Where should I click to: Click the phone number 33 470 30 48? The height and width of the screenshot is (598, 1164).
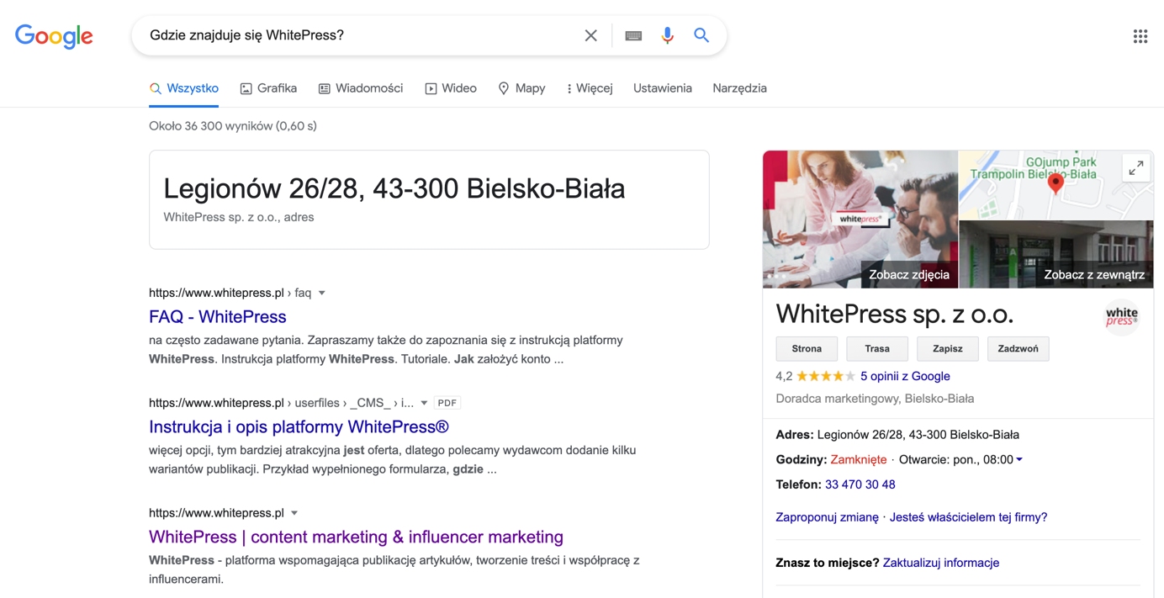(860, 484)
